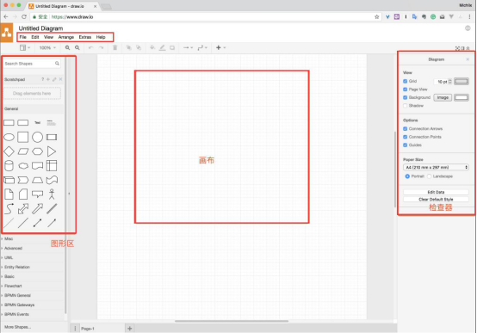
Task: Open the Paper Size A4 dropdown
Action: (x=436, y=167)
